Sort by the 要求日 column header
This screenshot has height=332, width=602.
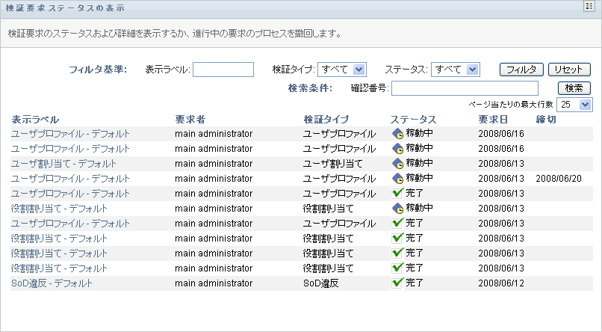[x=493, y=120]
